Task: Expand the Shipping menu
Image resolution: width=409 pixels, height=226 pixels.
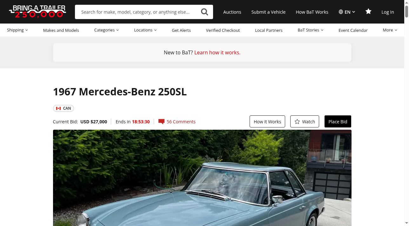Action: (x=17, y=30)
